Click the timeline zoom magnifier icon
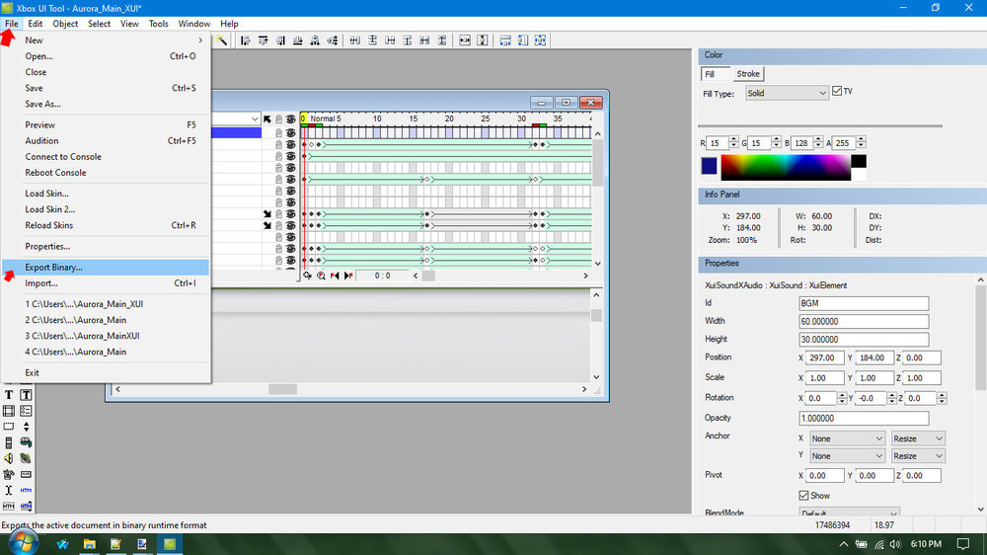Image resolution: width=987 pixels, height=555 pixels. click(x=321, y=276)
